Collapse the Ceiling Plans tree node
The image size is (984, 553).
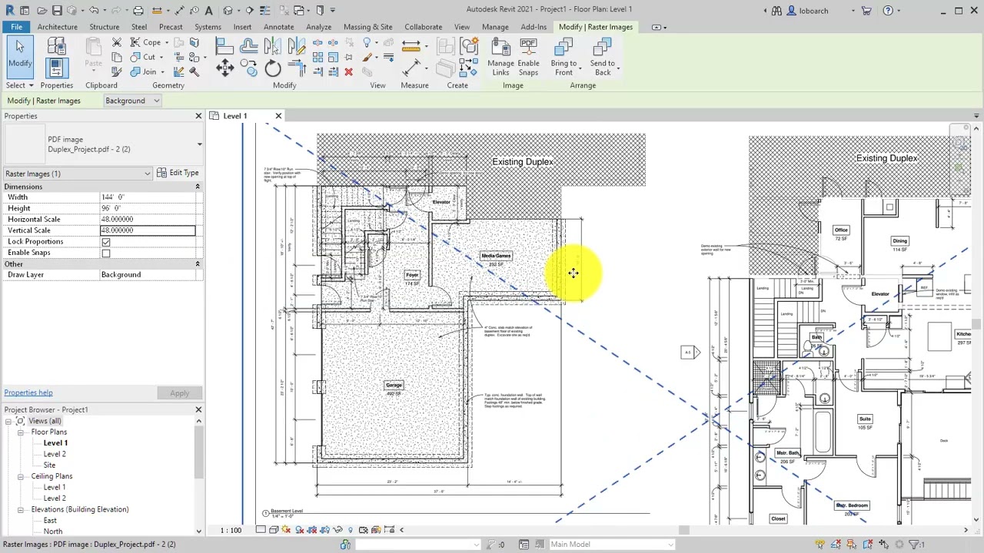click(x=21, y=476)
